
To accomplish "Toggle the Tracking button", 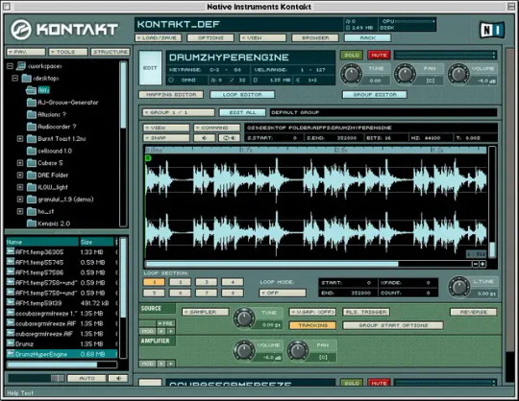I will tap(312, 325).
